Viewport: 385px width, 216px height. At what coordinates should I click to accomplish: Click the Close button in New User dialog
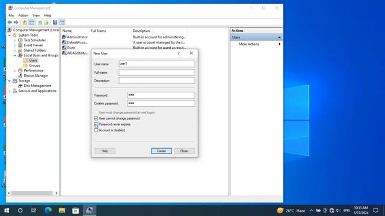pos(184,151)
